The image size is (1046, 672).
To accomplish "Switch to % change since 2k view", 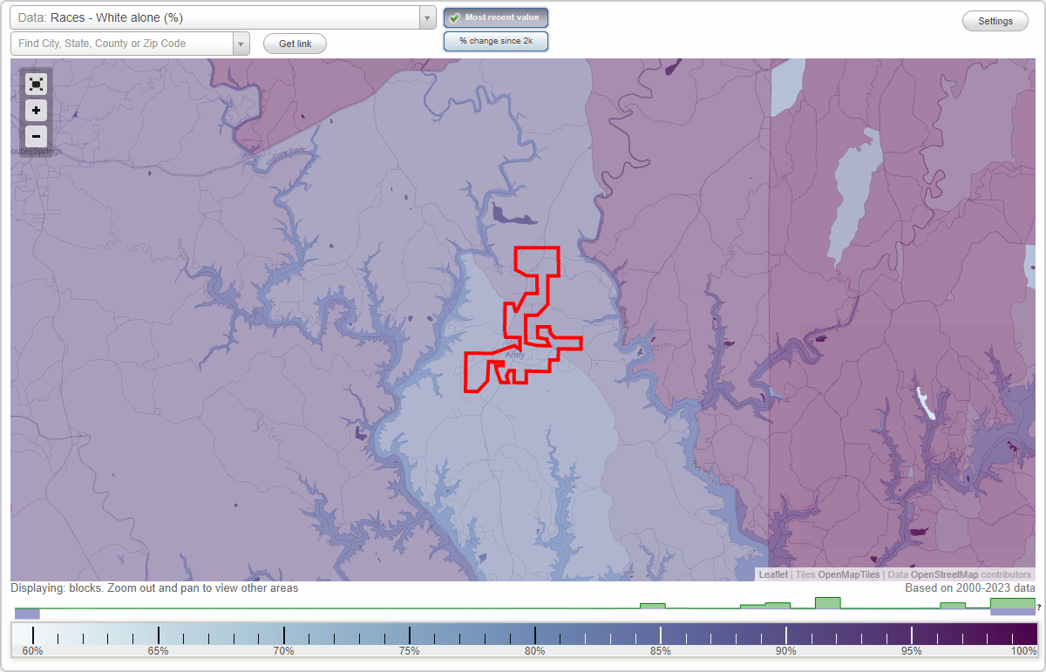I will pos(495,40).
